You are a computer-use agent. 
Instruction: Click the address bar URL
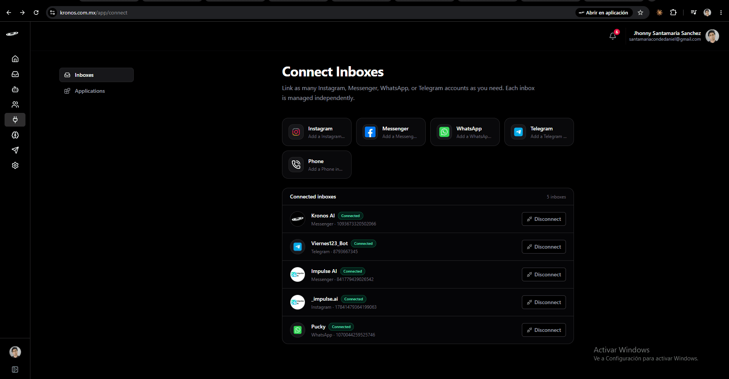pyautogui.click(x=94, y=13)
